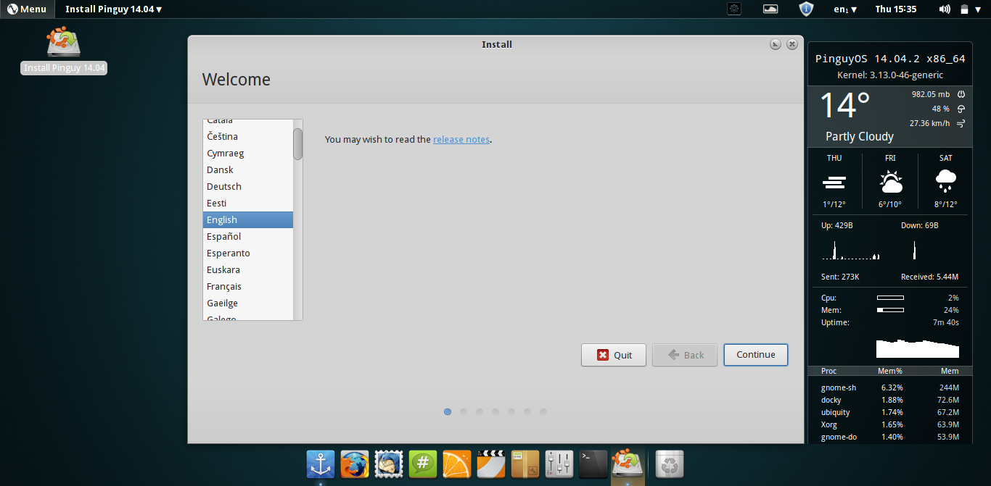Open the Menu applications launcher
Image resolution: width=991 pixels, height=486 pixels.
[27, 9]
